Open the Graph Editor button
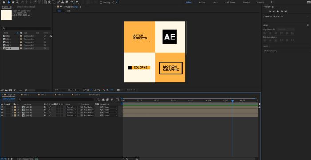311x160 pixels. pyautogui.click(x=117, y=100)
